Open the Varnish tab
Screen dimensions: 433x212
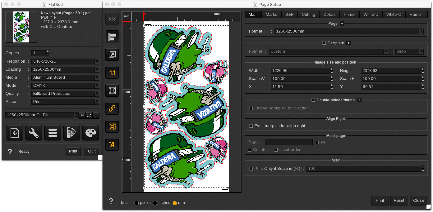coord(417,14)
